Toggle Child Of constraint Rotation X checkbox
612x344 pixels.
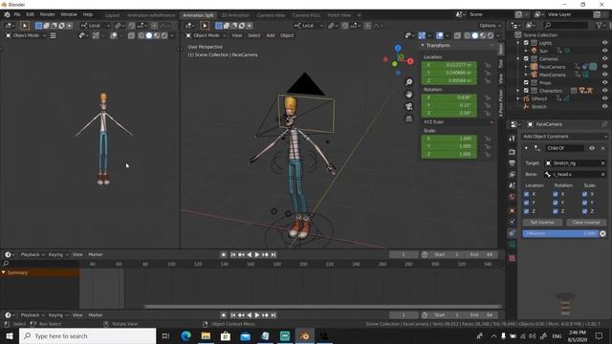555,194
